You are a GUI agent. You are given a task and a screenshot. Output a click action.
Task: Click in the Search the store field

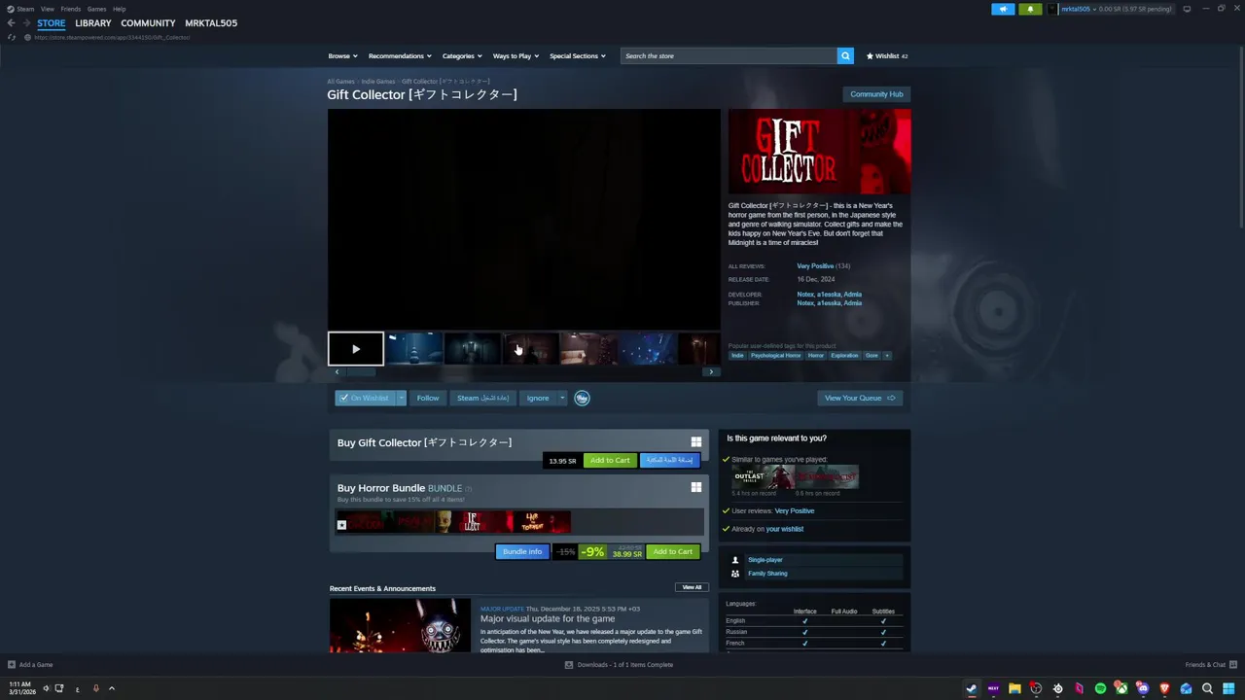point(728,55)
